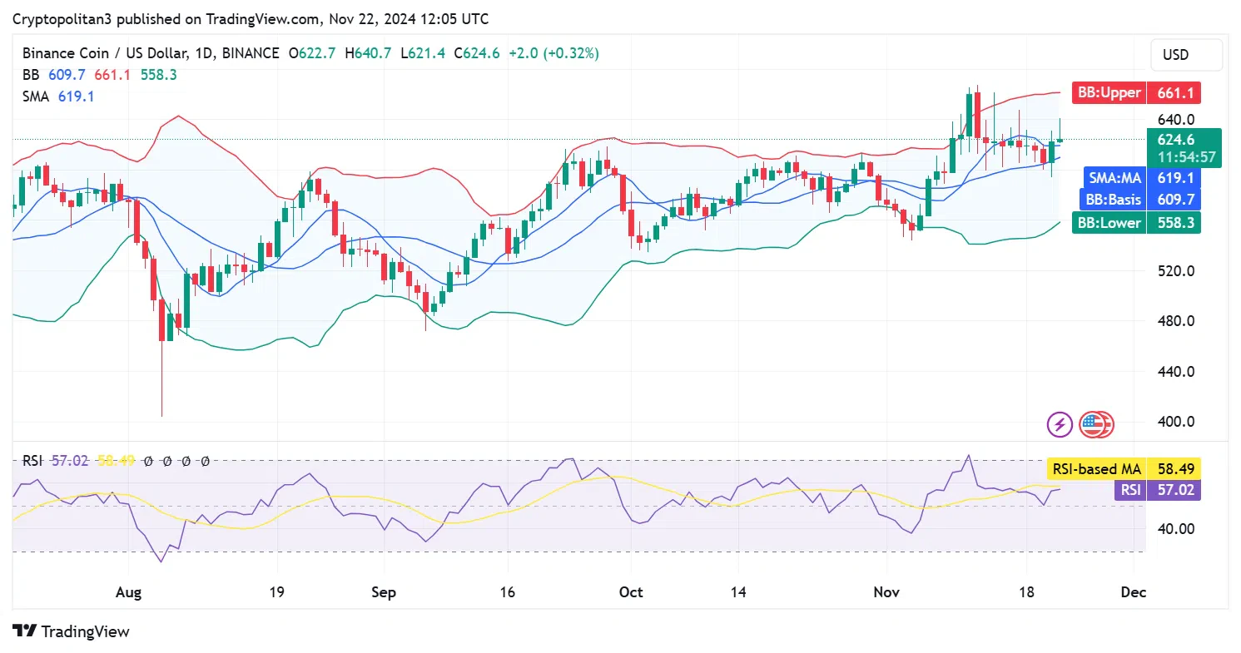Viewport: 1241px width, 653px height.
Task: Click the Dec date axis label
Action: point(1134,592)
